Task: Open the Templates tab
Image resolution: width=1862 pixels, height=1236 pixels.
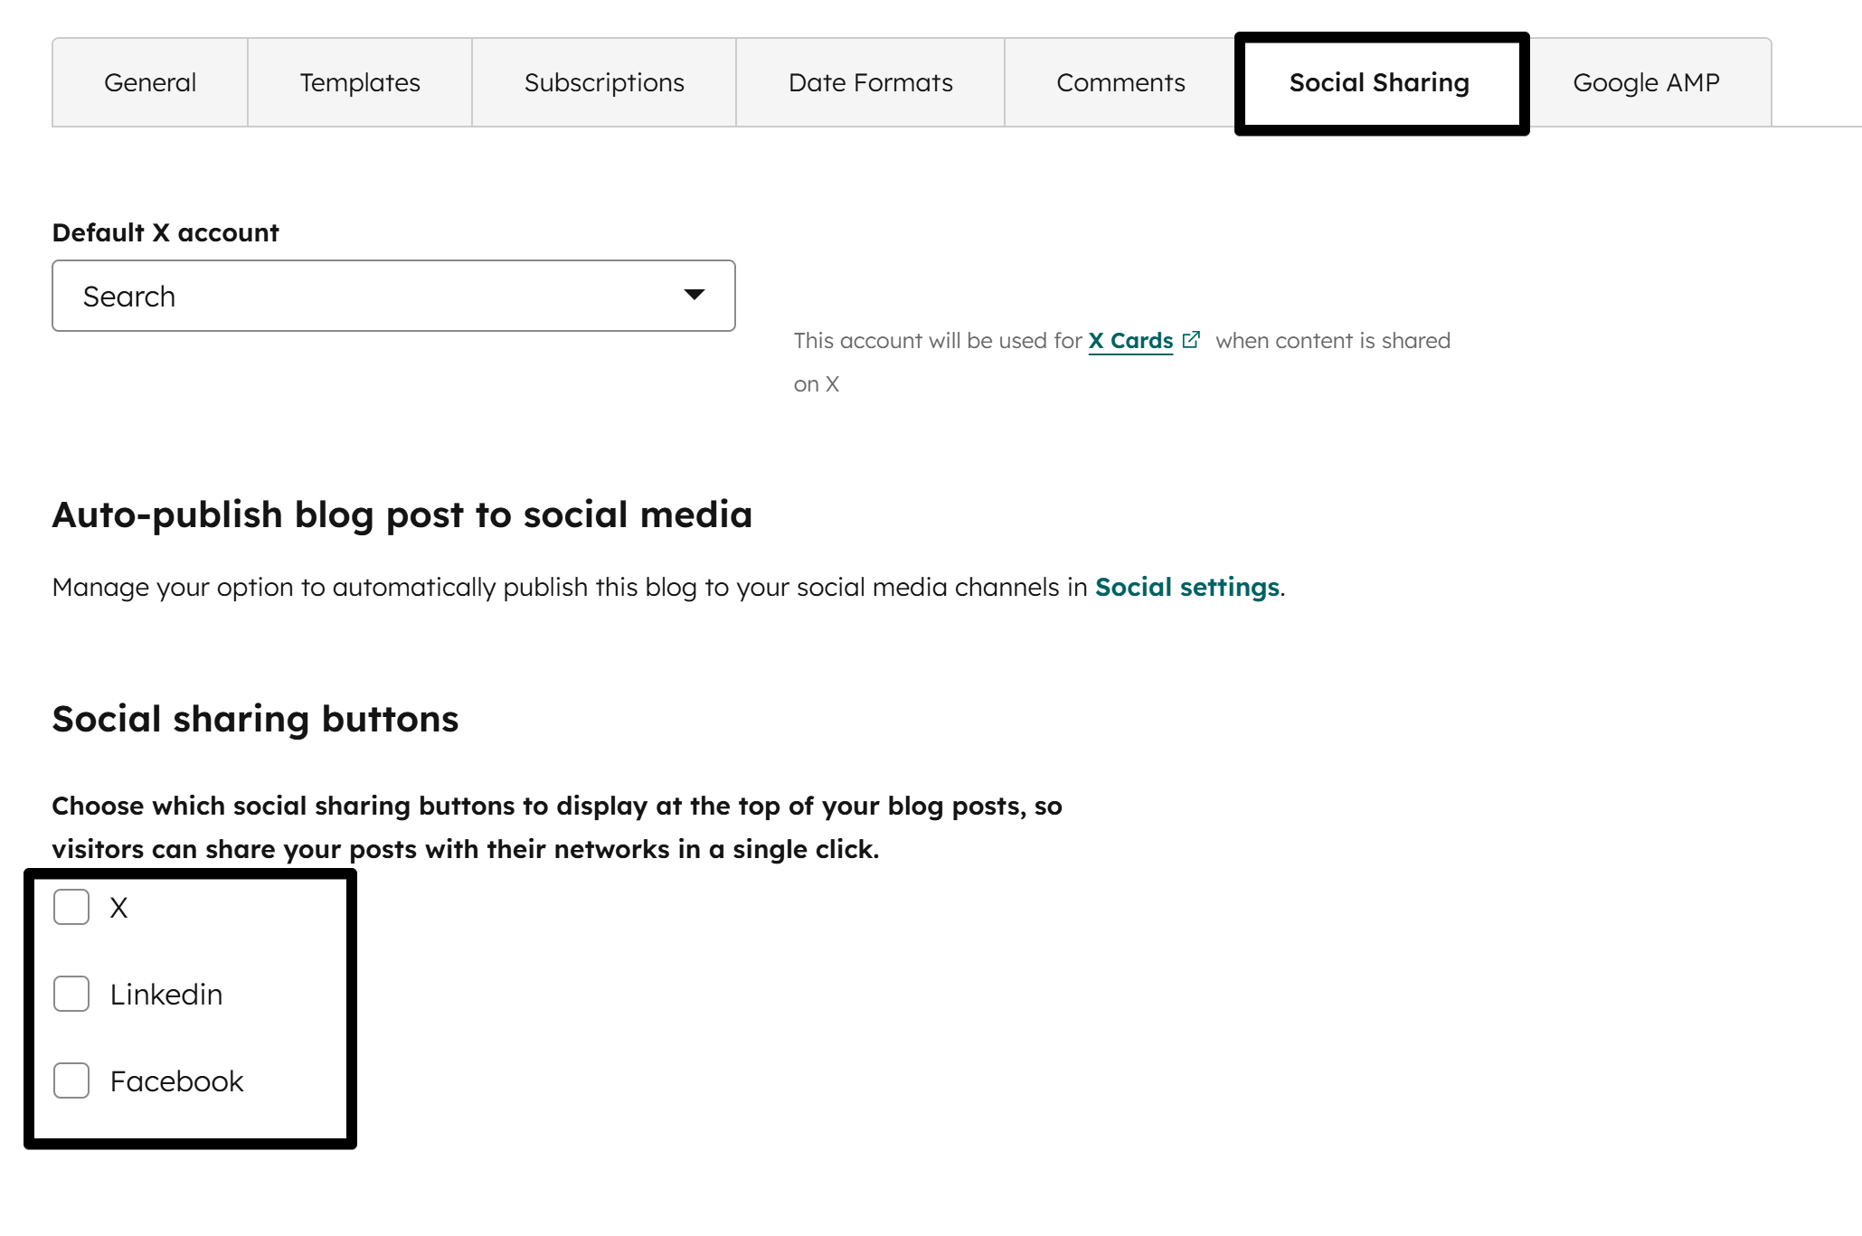Action: pyautogui.click(x=359, y=81)
